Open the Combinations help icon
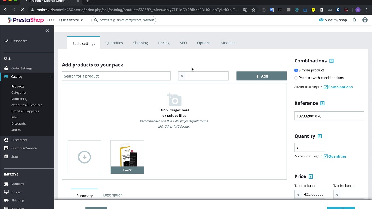This screenshot has width=372, height=209. 331,61
